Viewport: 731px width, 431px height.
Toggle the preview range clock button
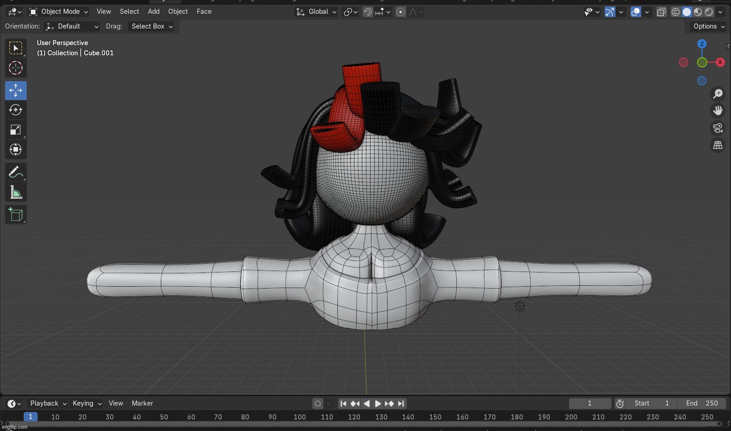coord(620,403)
